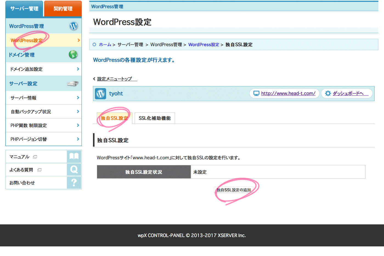Screen dimensions: 384x256
Task: Click the server drive icon beside サーバー設定
Action: point(73,84)
